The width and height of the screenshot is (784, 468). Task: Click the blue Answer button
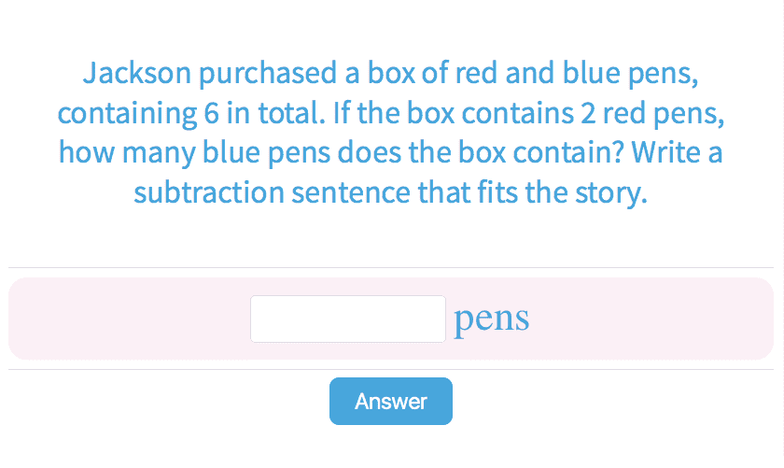pyautogui.click(x=390, y=402)
